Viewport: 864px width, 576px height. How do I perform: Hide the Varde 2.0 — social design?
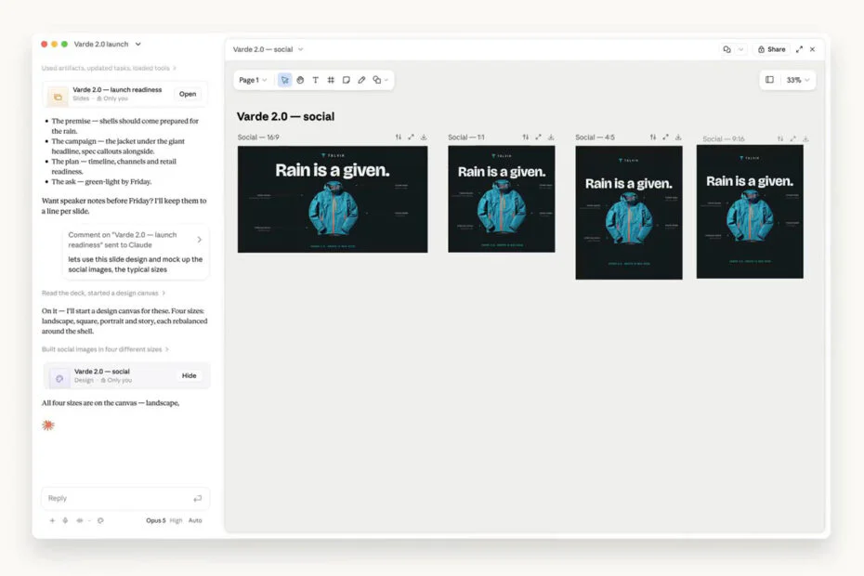tap(189, 375)
